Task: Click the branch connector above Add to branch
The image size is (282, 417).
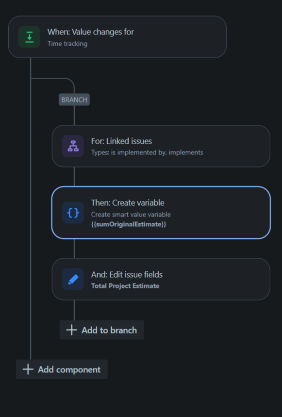Action: (x=74, y=311)
